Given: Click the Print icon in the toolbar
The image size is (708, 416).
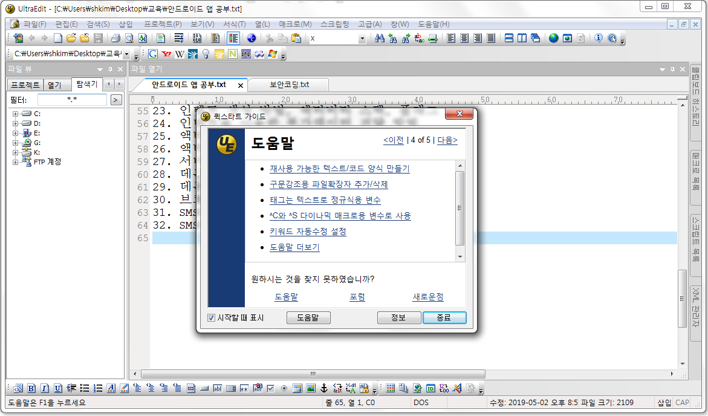Looking at the screenshot, I should click(115, 38).
